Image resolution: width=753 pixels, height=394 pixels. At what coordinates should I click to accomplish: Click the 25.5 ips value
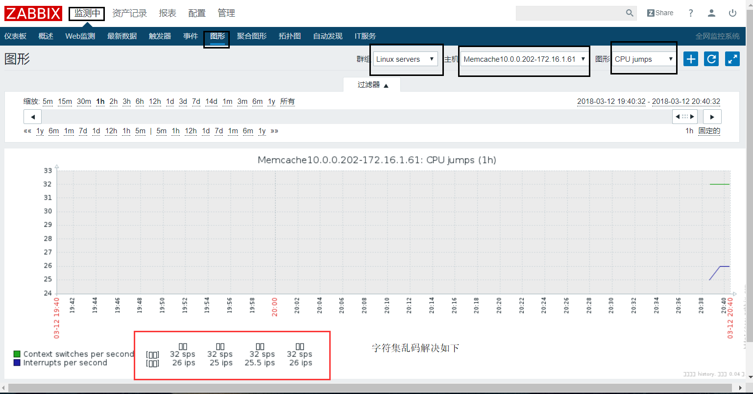click(260, 363)
